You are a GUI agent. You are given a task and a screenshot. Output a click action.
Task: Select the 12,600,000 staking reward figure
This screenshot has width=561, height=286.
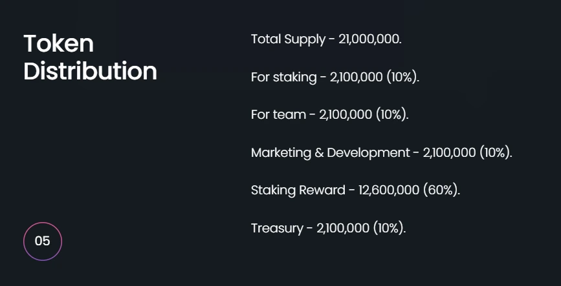[x=386, y=190]
